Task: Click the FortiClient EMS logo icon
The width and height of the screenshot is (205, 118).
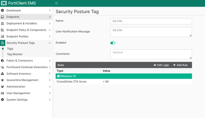Action: 4,3
